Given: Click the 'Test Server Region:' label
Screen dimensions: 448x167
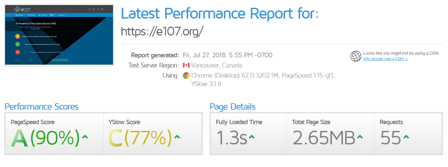Looking at the screenshot, I should tap(154, 65).
